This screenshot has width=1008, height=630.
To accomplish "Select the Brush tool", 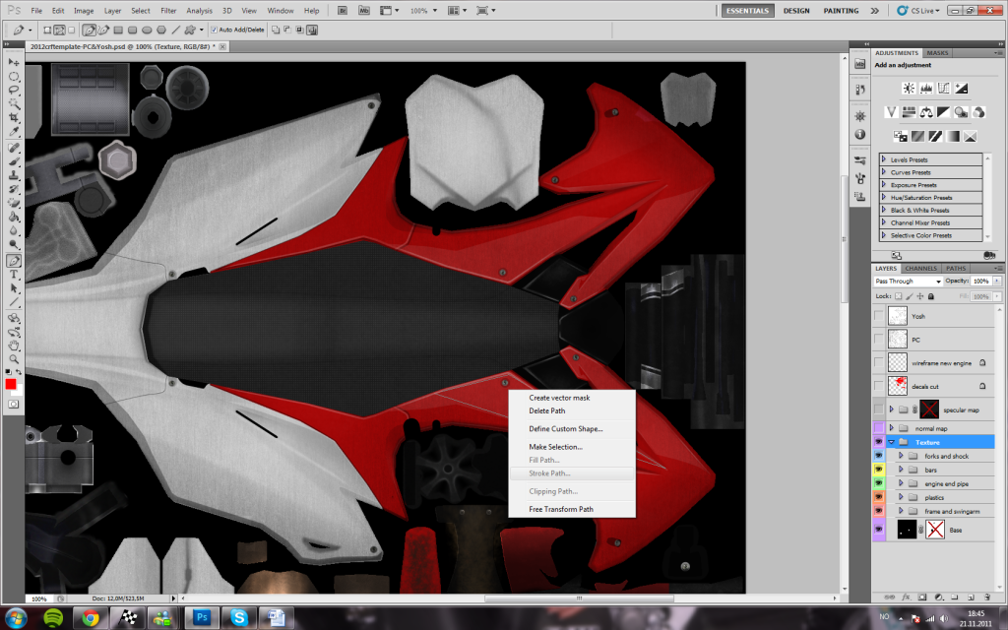I will click(14, 161).
